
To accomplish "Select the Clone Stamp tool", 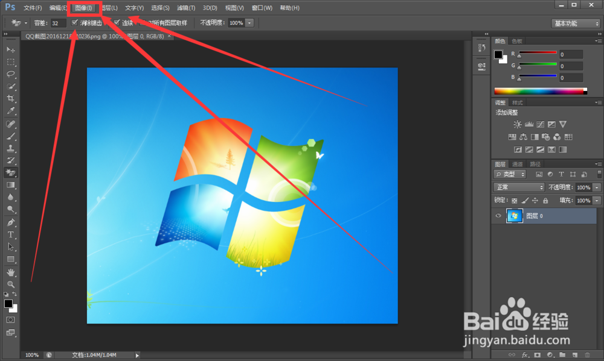I will (x=10, y=148).
